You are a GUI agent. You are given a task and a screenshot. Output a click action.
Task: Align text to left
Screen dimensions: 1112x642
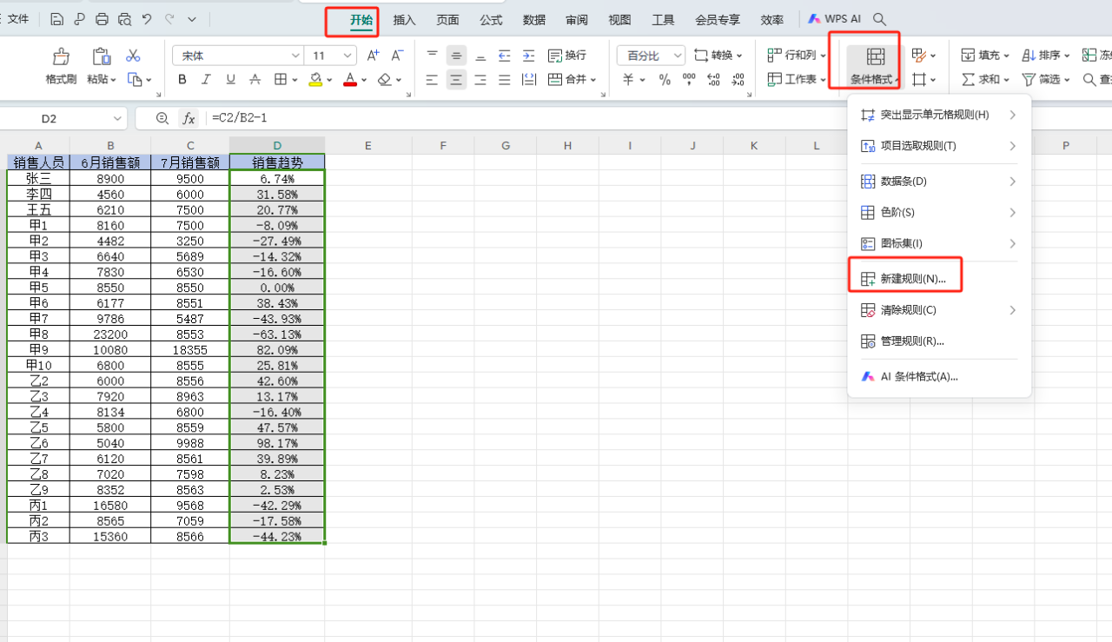tap(432, 79)
